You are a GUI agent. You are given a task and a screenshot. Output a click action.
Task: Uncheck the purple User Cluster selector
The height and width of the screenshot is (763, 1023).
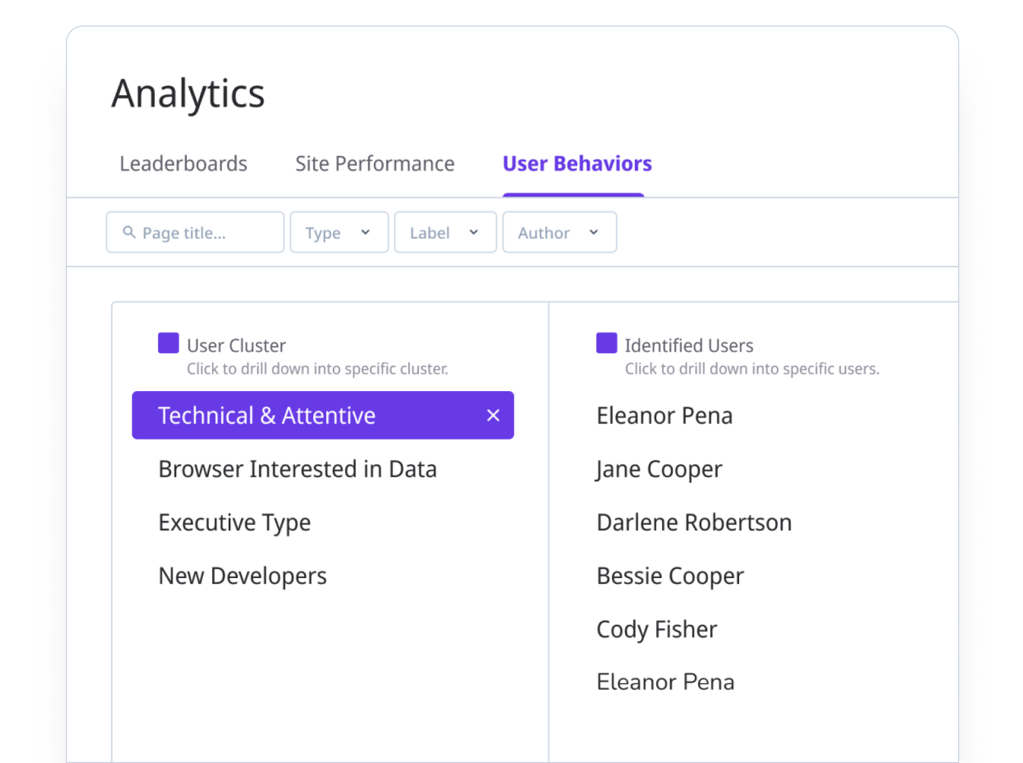pyautogui.click(x=168, y=343)
